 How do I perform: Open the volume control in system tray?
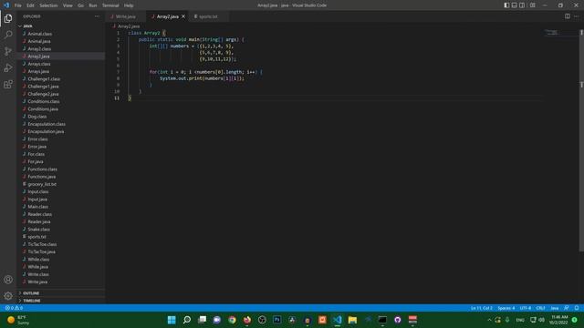(x=541, y=320)
